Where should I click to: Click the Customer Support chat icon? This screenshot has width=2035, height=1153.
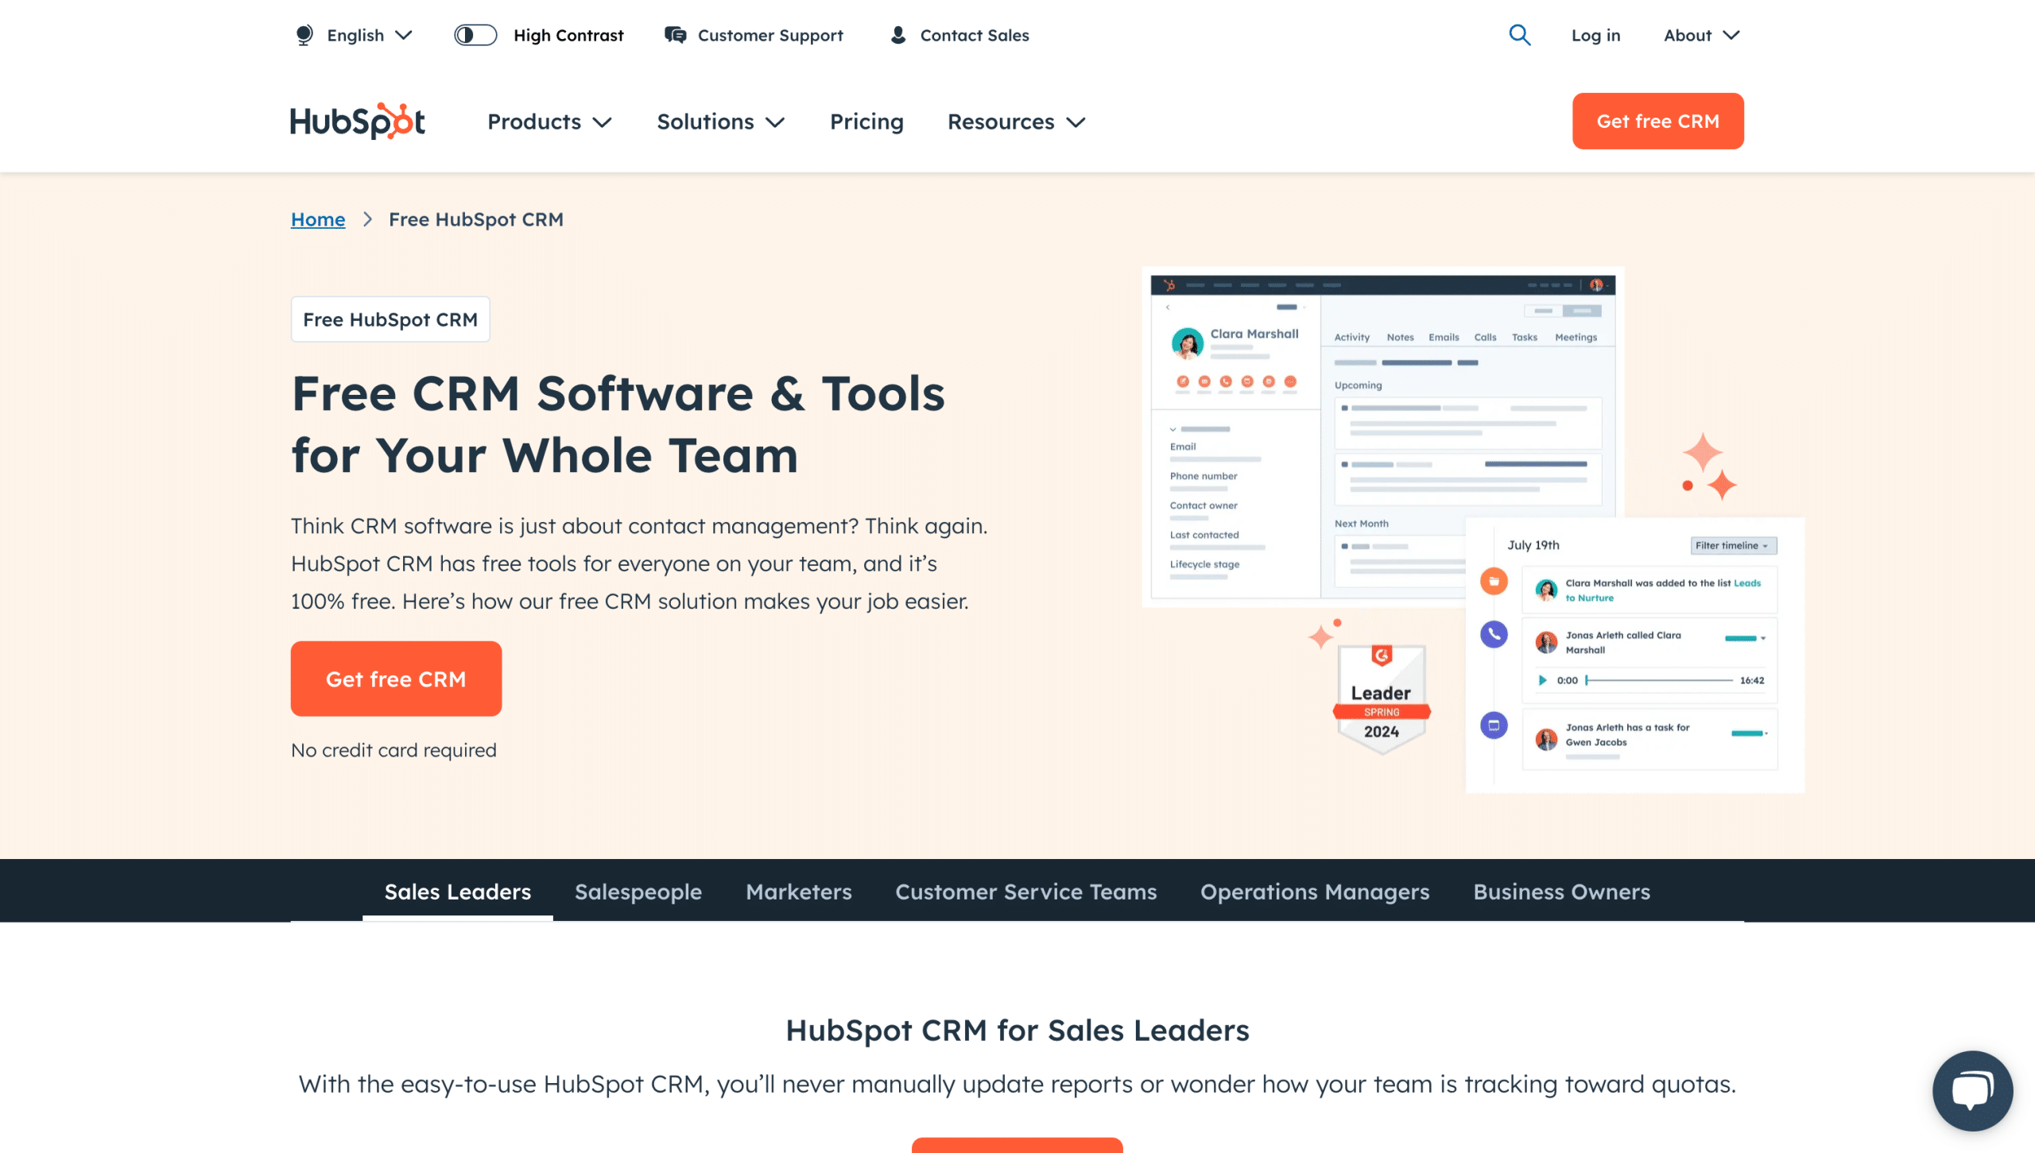pos(675,35)
